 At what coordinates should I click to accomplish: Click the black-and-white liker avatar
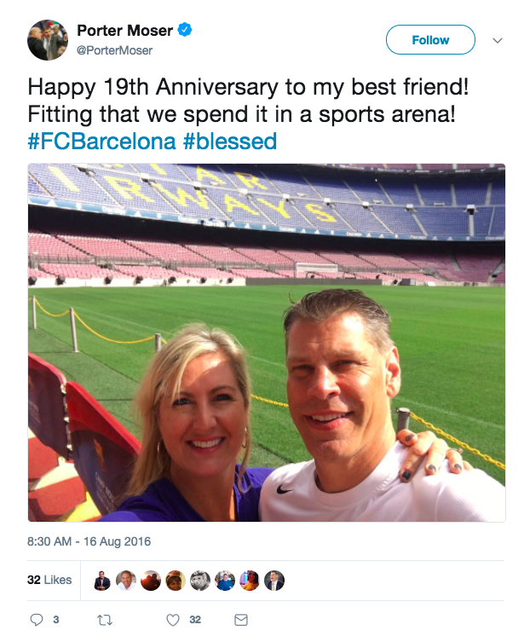(x=200, y=580)
